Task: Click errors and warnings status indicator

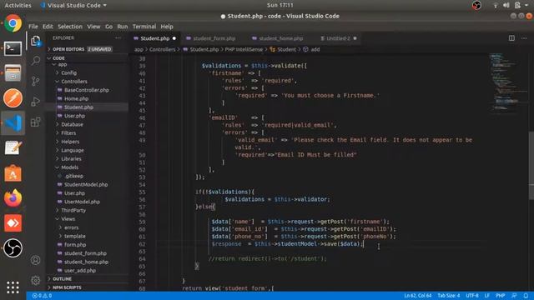Action: coord(42,296)
